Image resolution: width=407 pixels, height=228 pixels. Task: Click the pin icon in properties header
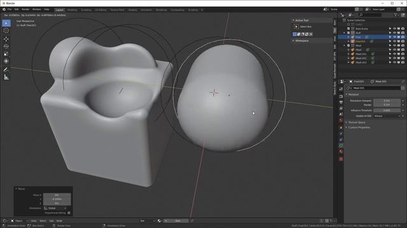tap(403, 82)
